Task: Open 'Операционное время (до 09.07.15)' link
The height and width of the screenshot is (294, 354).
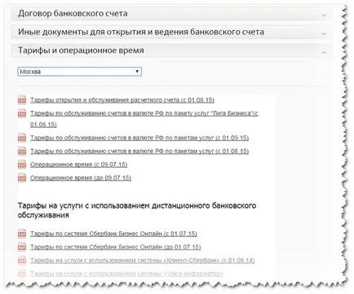Action: click(81, 178)
